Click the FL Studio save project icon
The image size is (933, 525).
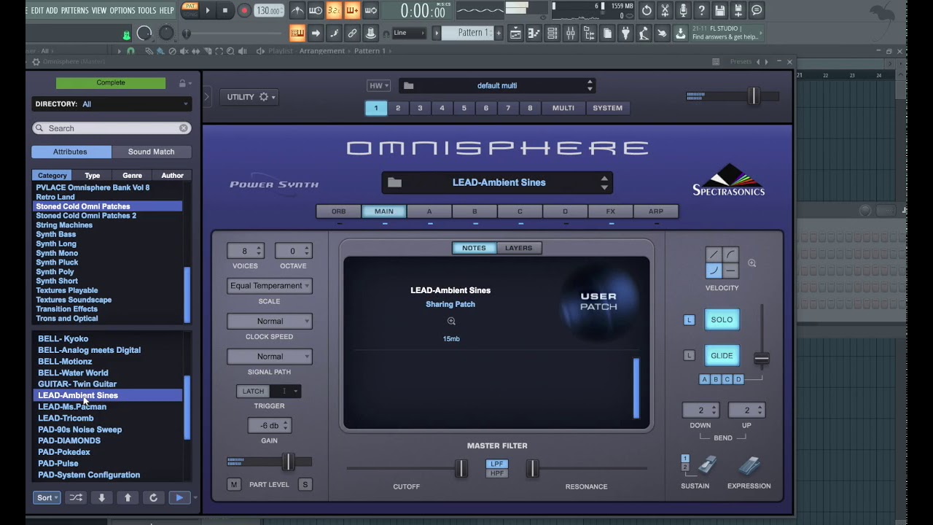(x=720, y=10)
